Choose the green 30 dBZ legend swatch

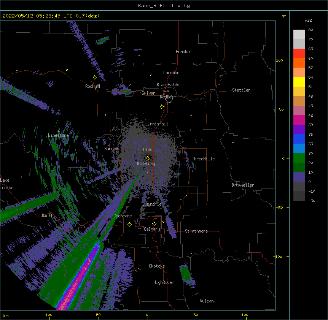pos(299,158)
